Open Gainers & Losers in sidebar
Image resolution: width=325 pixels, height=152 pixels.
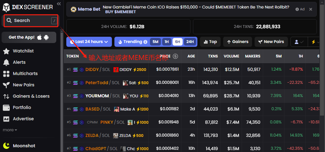pyautogui.click(x=31, y=96)
